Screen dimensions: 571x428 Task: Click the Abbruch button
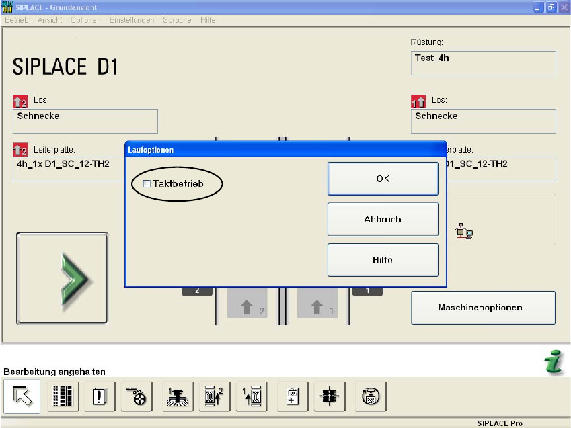pos(383,219)
